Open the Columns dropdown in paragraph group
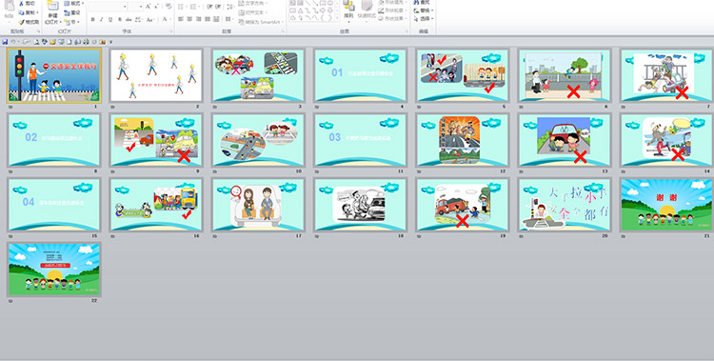The width and height of the screenshot is (714, 361). coord(229,19)
